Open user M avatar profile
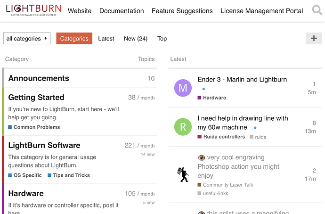This screenshot has height=214, width=325. [x=183, y=88]
